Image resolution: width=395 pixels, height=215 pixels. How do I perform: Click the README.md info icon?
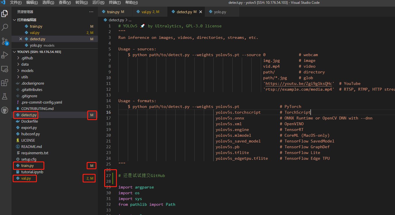pyautogui.click(x=18, y=146)
